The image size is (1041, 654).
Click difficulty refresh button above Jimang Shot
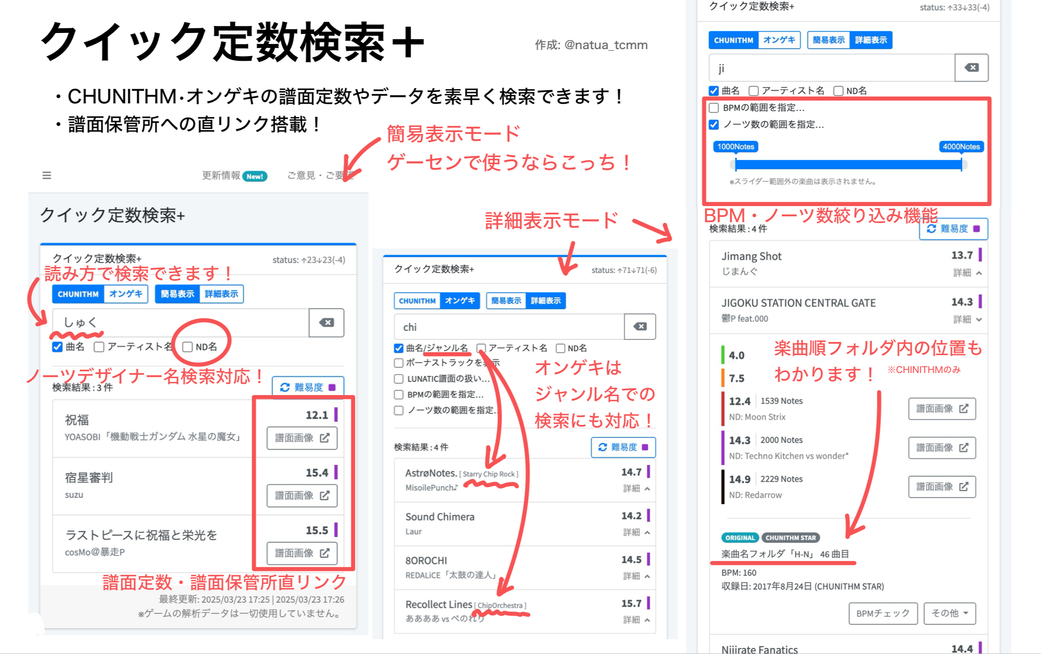(x=953, y=229)
